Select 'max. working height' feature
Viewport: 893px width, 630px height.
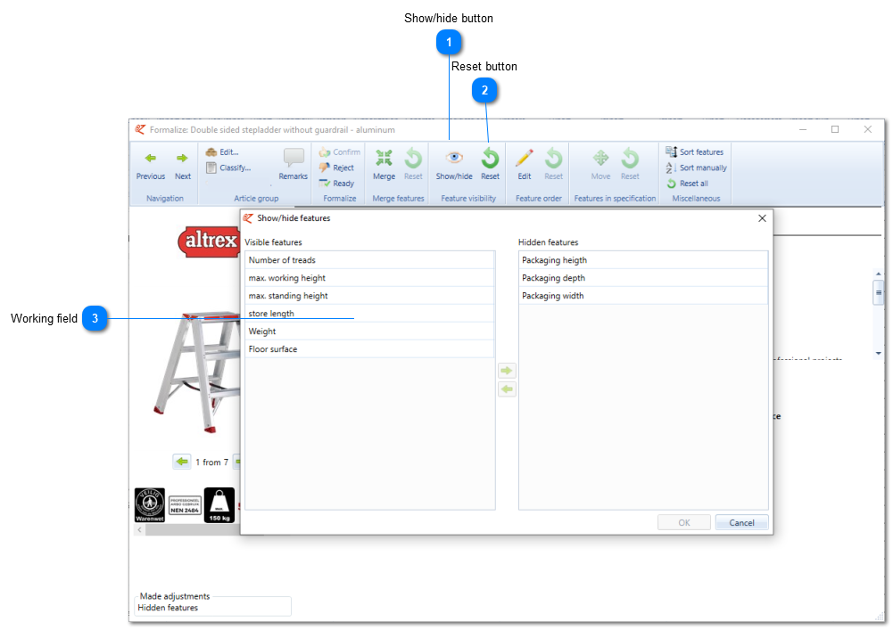[369, 278]
